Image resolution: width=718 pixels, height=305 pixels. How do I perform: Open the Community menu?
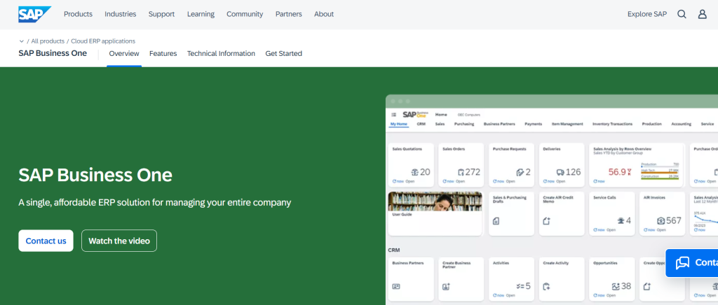pyautogui.click(x=245, y=14)
